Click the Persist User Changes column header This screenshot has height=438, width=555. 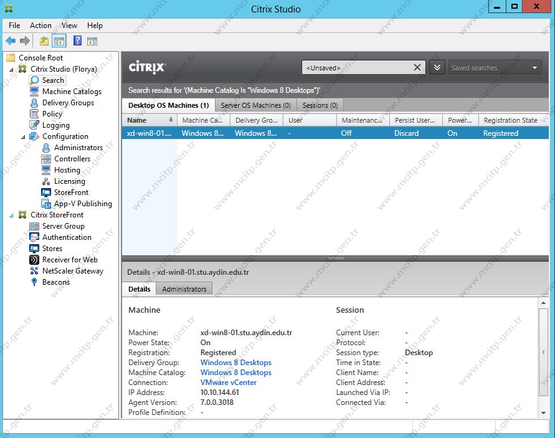(x=416, y=120)
